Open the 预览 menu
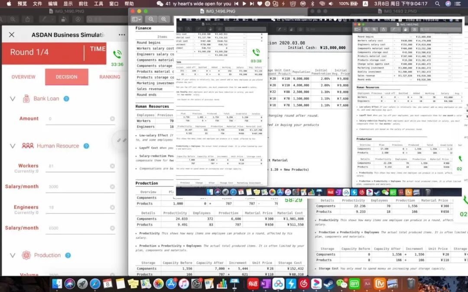Viewport: 468px width, 292px height. point(23,3)
